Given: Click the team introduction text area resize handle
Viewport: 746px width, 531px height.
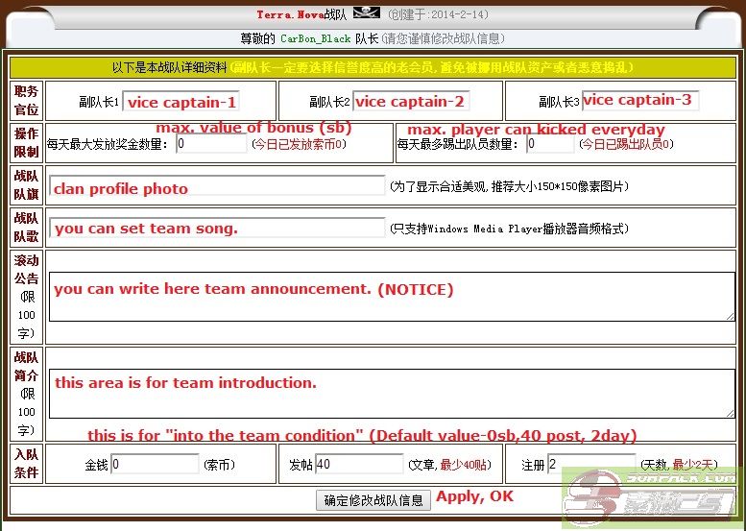Looking at the screenshot, I should coord(731,413).
